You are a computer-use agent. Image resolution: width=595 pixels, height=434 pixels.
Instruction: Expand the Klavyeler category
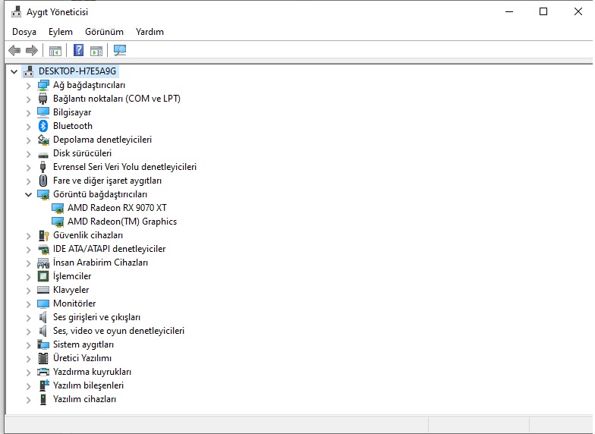[x=29, y=291]
